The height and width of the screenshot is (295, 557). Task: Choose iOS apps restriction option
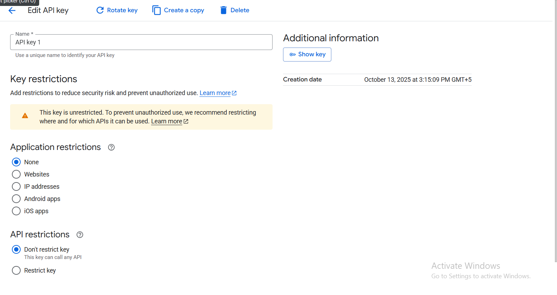point(16,211)
